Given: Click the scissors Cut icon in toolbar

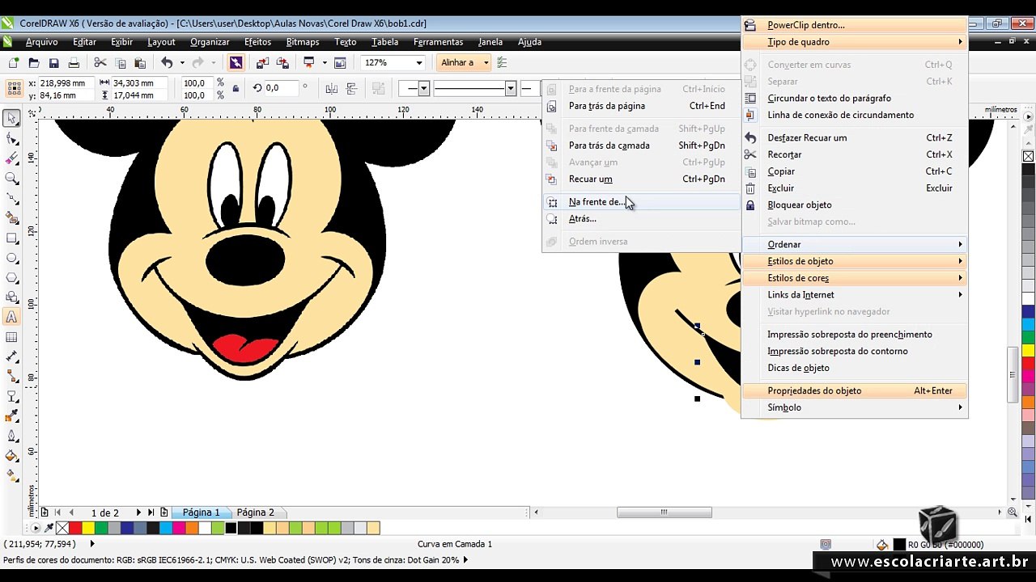Looking at the screenshot, I should [x=100, y=62].
